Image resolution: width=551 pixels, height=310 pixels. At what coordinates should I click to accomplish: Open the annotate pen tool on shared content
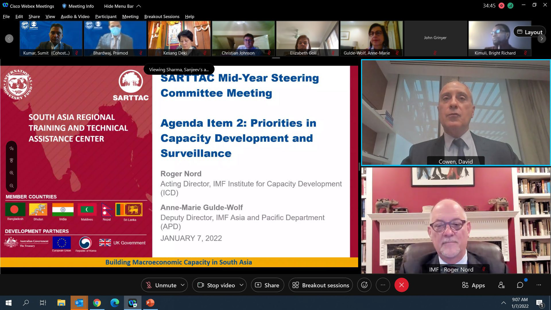point(11,148)
